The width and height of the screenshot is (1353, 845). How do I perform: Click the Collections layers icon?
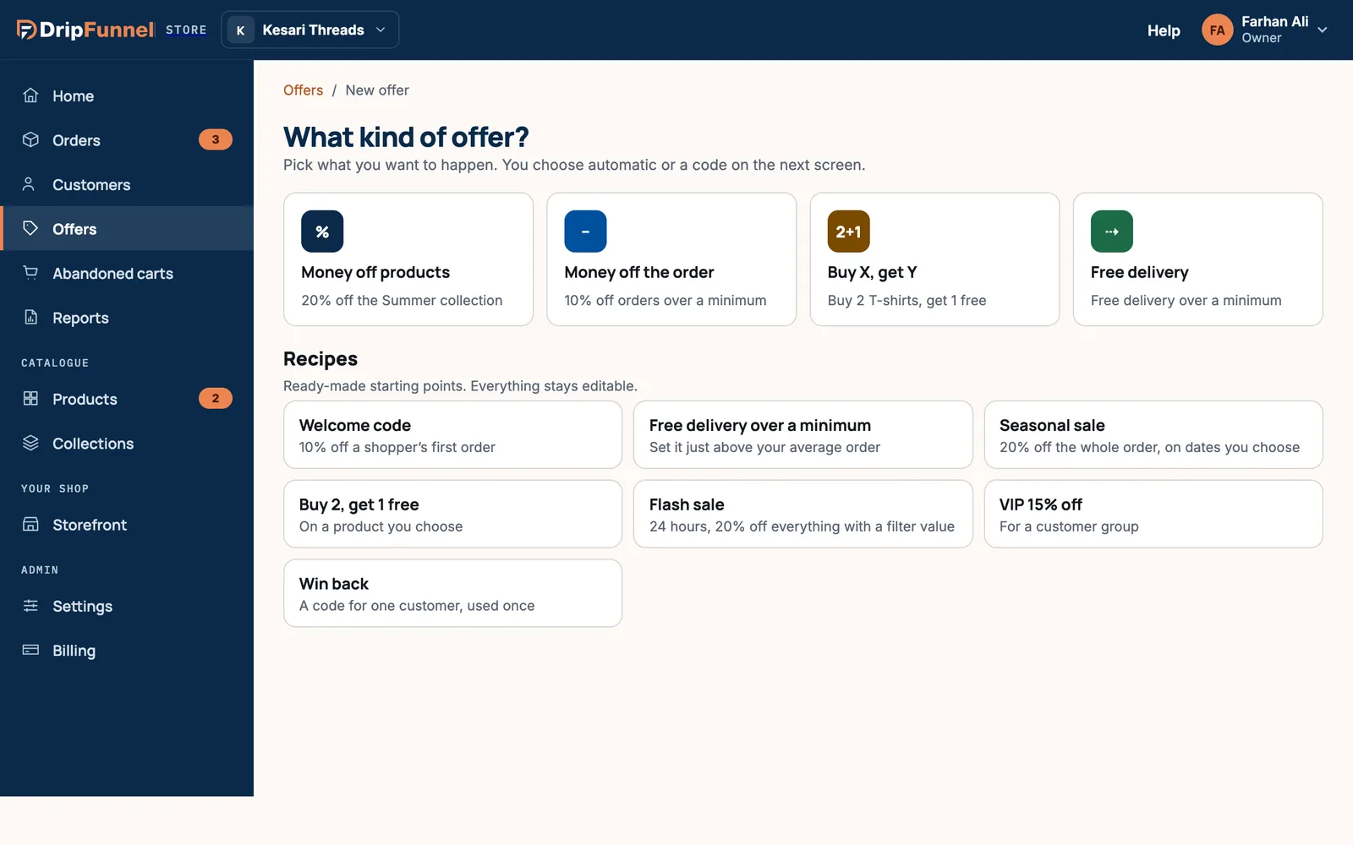[30, 443]
